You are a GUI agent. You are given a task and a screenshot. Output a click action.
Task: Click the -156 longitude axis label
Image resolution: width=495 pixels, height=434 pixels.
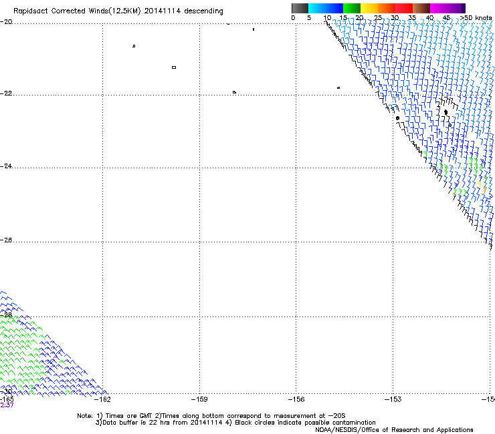(x=296, y=400)
